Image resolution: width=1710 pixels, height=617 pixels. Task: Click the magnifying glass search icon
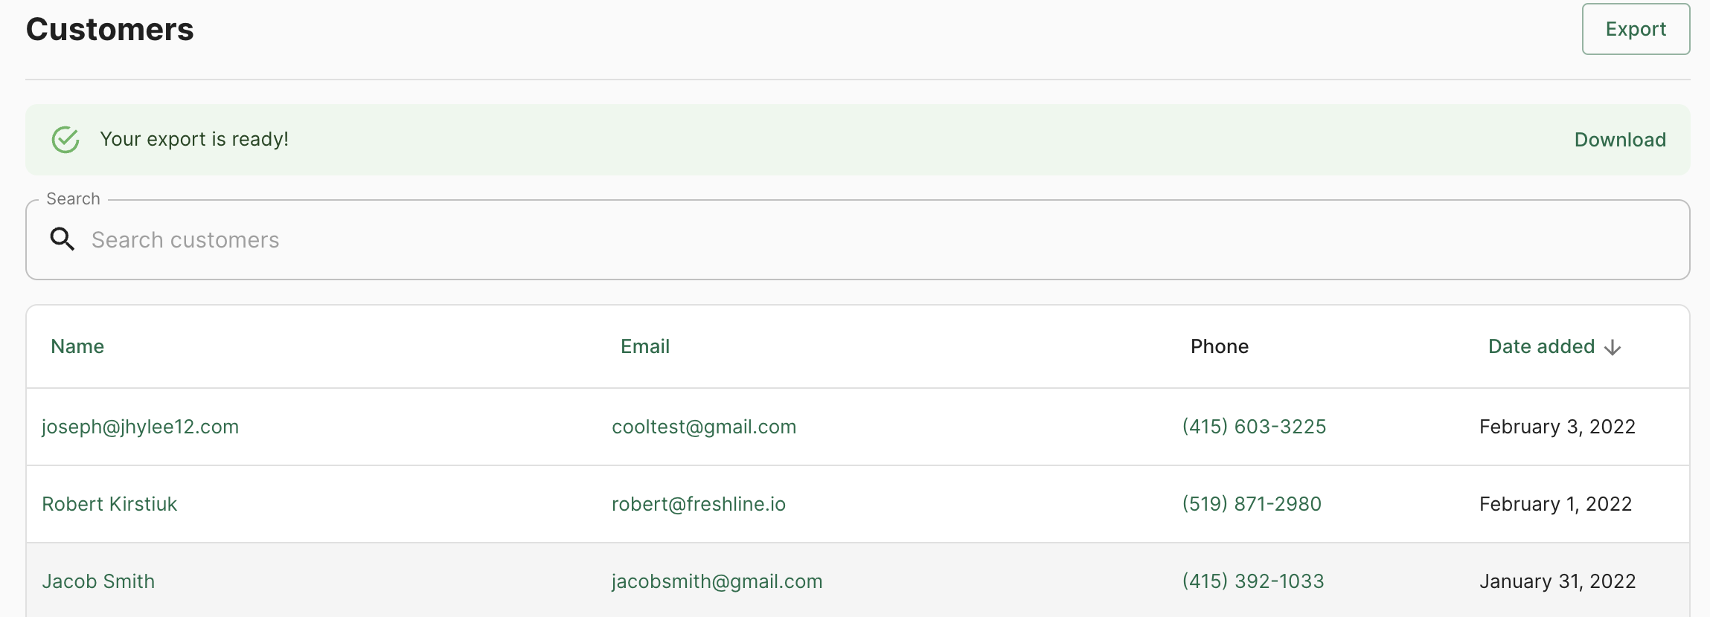(x=63, y=239)
